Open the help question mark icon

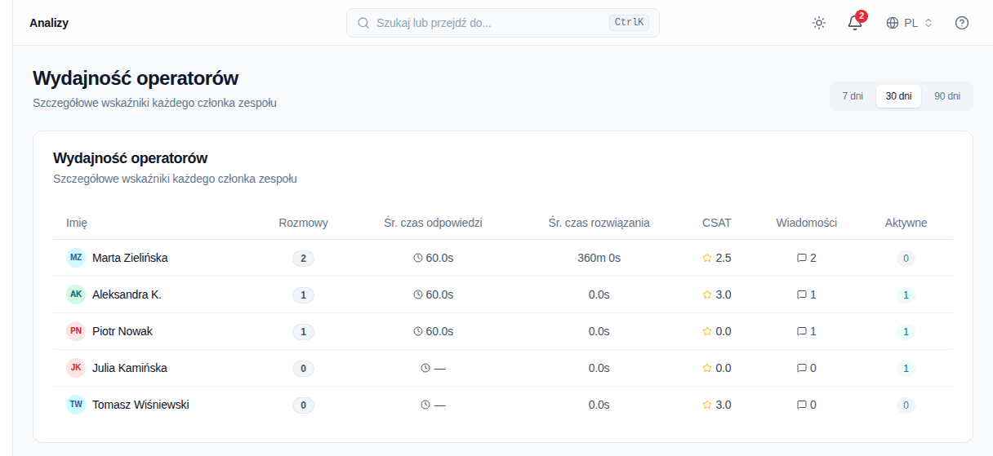pyautogui.click(x=962, y=23)
